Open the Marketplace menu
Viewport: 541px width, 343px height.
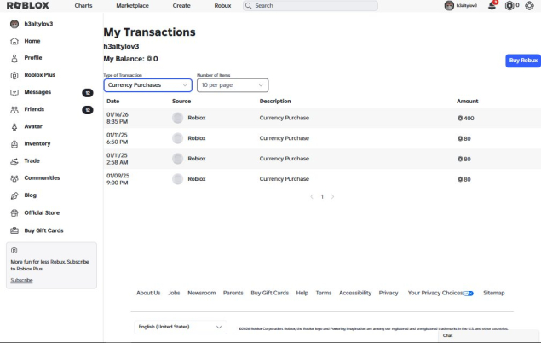click(133, 5)
